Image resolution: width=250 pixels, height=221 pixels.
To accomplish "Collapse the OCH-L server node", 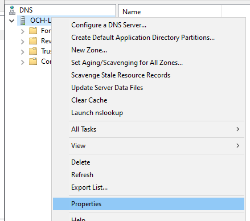I will click(12, 21).
